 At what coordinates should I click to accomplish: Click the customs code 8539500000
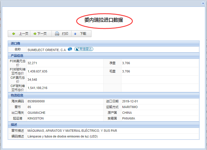coord(36,101)
